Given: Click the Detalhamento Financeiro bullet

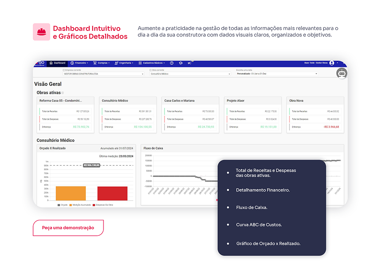Looking at the screenshot, I should tap(263, 190).
